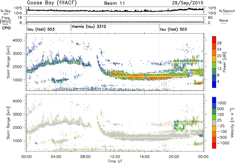Click the '08:00' time axis tick label
This screenshot has height=163, width=235.
click(85, 157)
